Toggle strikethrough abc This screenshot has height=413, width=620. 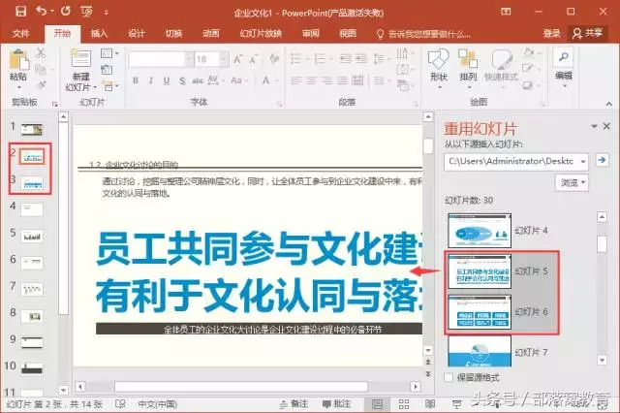click(198, 80)
